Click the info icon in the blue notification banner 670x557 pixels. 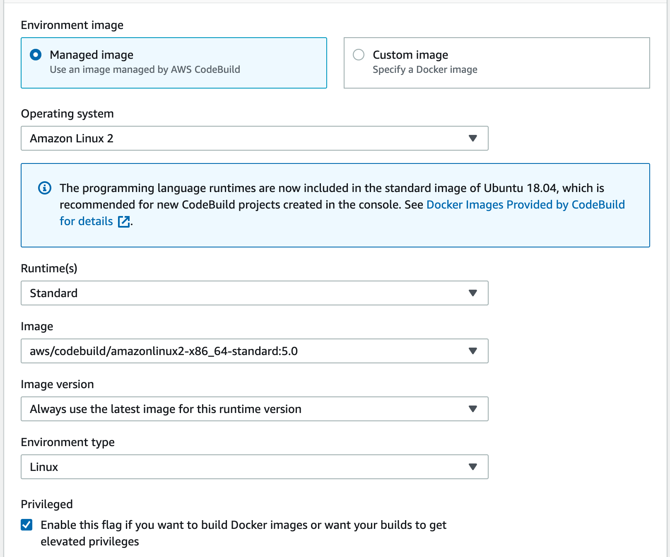45,188
